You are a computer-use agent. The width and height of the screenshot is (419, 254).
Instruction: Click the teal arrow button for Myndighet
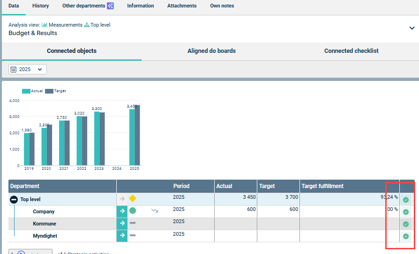coord(122,235)
